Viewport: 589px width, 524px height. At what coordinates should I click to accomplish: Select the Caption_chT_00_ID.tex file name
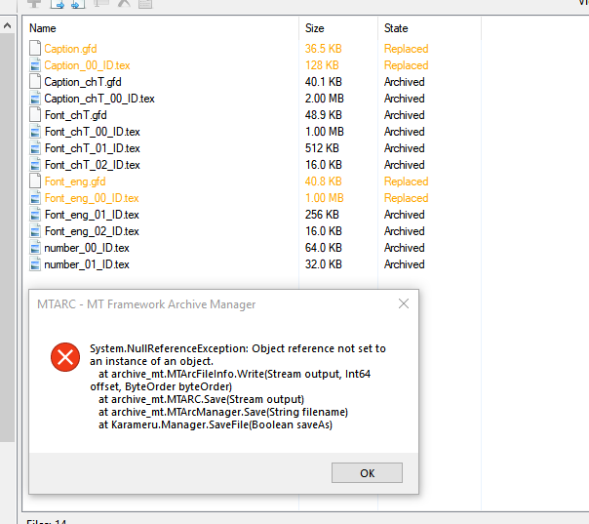[x=99, y=99]
